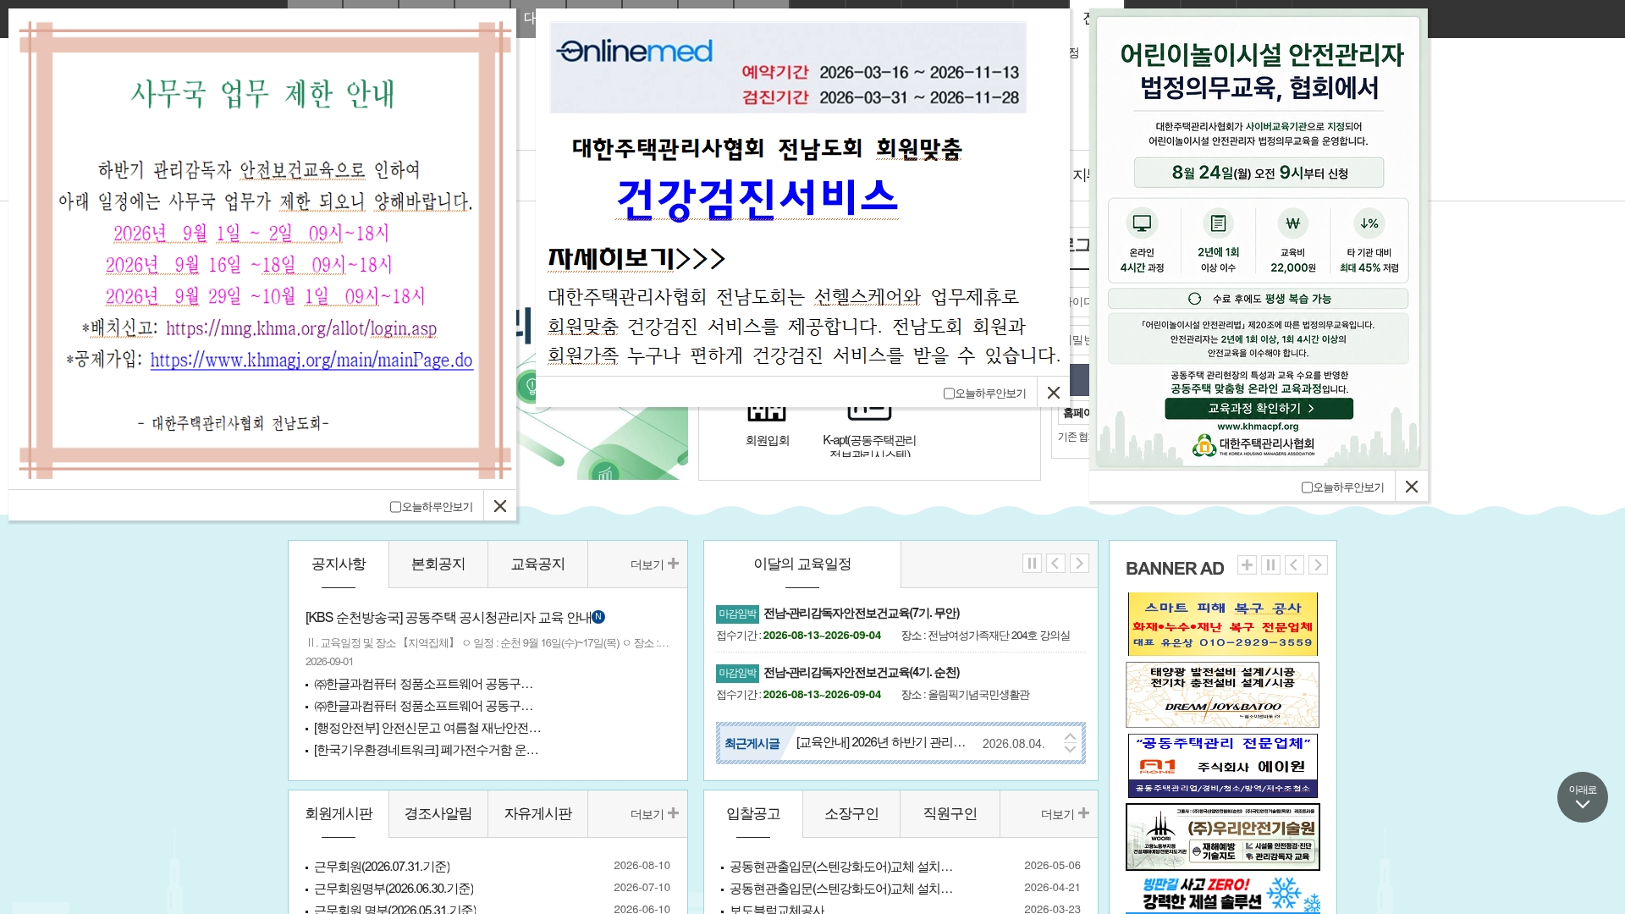This screenshot has width=1625, height=914.
Task: Switch to the 소장구인 tab
Action: tap(851, 814)
